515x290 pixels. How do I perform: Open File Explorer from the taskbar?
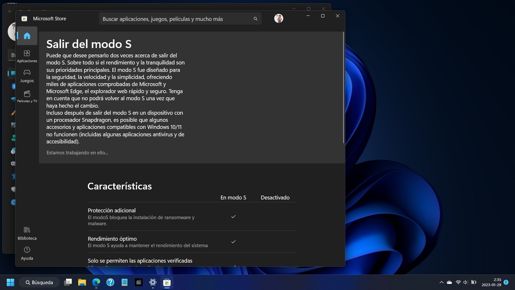pos(82,282)
